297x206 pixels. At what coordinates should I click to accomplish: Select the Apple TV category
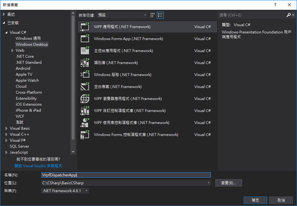coord(24,74)
